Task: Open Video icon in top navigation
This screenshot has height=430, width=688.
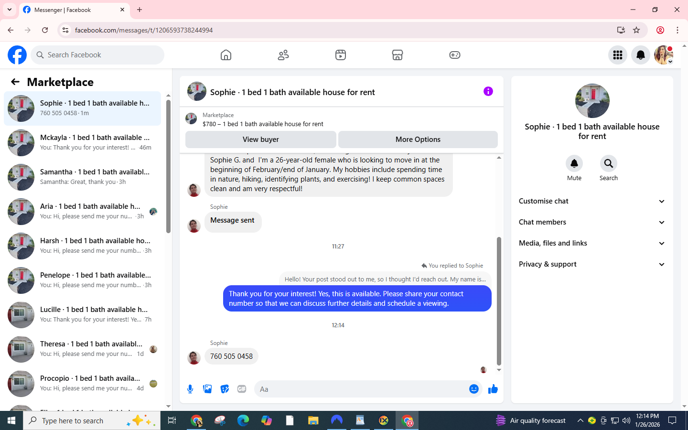Action: click(341, 55)
